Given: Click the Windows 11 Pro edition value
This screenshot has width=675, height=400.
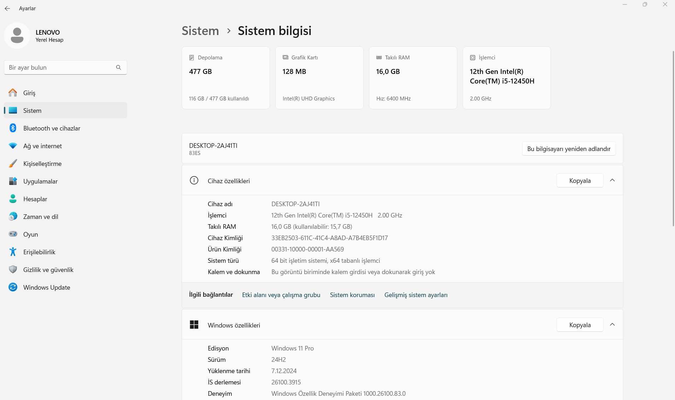Looking at the screenshot, I should [x=293, y=348].
